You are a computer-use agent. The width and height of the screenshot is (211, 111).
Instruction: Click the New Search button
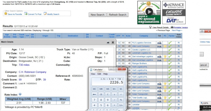97,15
